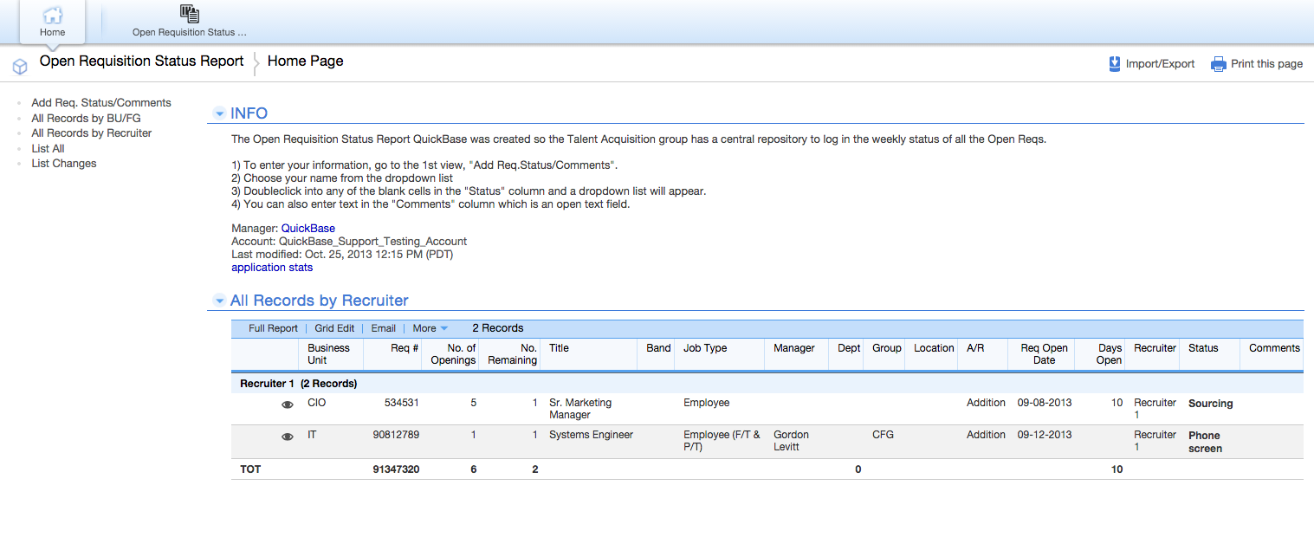Open the List Changes report

pyautogui.click(x=64, y=163)
